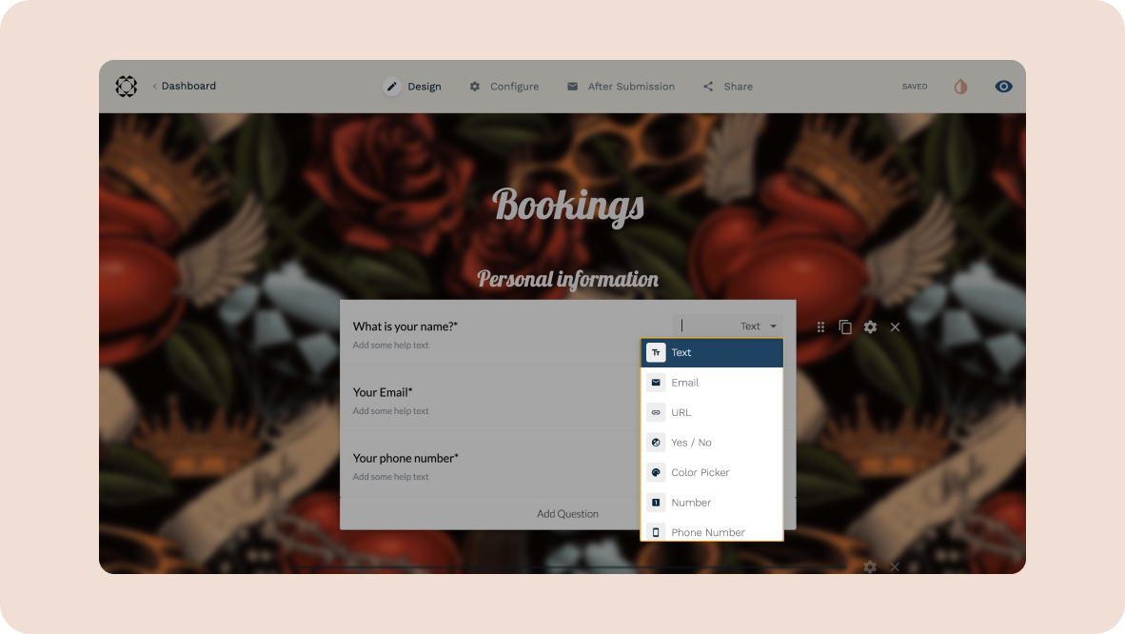
Task: Choose Color Picker field type
Action: pyautogui.click(x=712, y=472)
